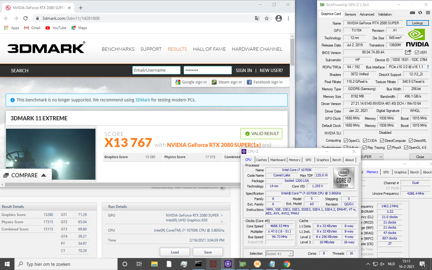Open File Explorer from the taskbar
The width and height of the screenshot is (432, 270).
pos(154,264)
